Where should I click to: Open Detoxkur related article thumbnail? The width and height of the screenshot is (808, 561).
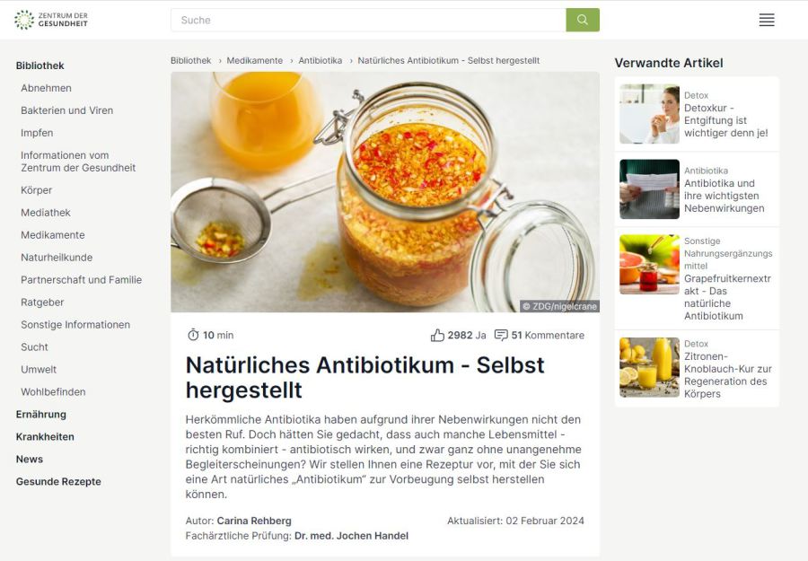649,114
